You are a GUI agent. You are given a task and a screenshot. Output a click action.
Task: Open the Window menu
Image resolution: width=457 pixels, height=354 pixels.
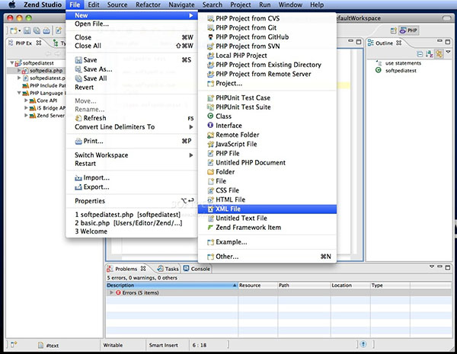pyautogui.click(x=291, y=5)
